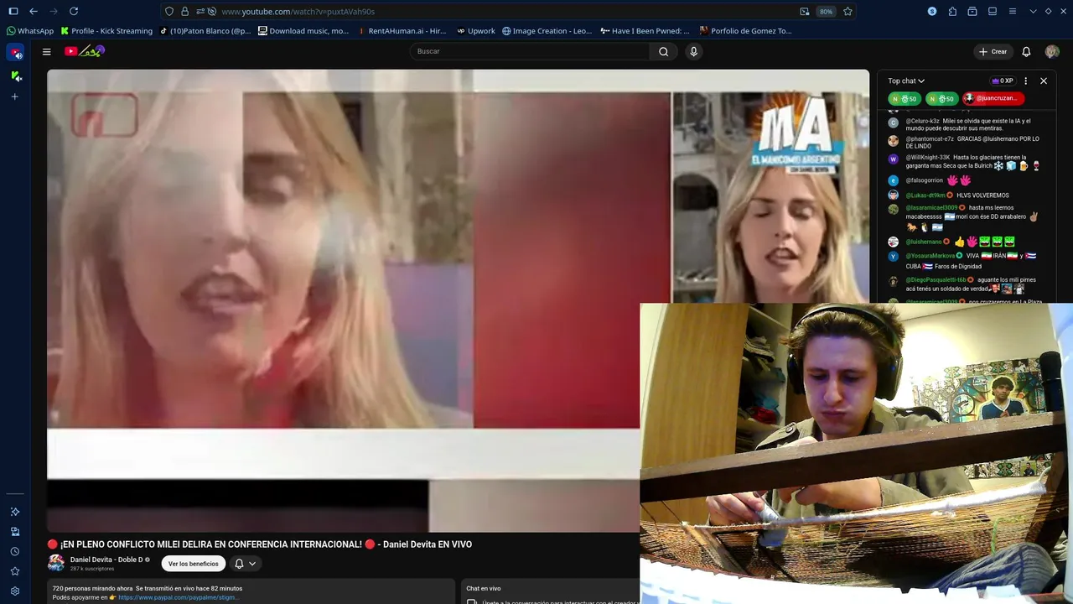Open a new tab with the plus

tap(15, 96)
